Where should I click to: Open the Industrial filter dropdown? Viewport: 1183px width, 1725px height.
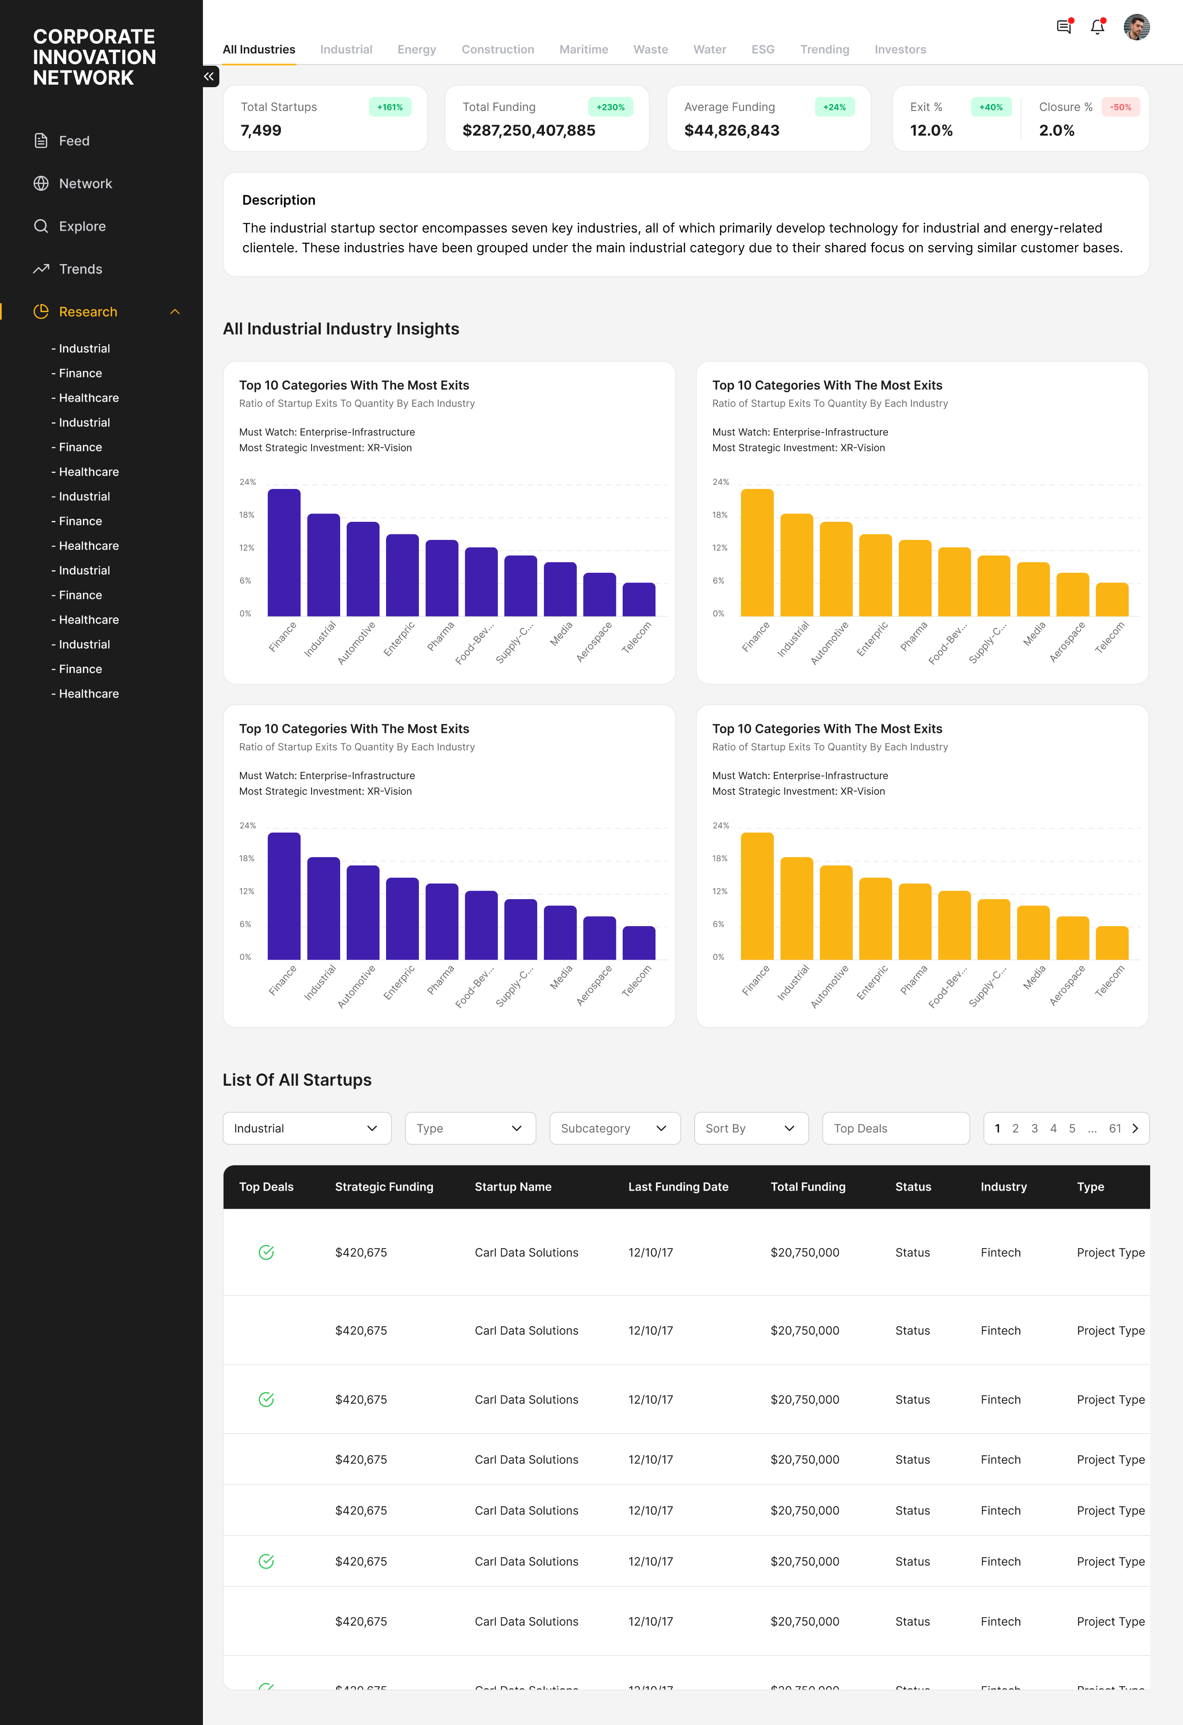[x=306, y=1128]
